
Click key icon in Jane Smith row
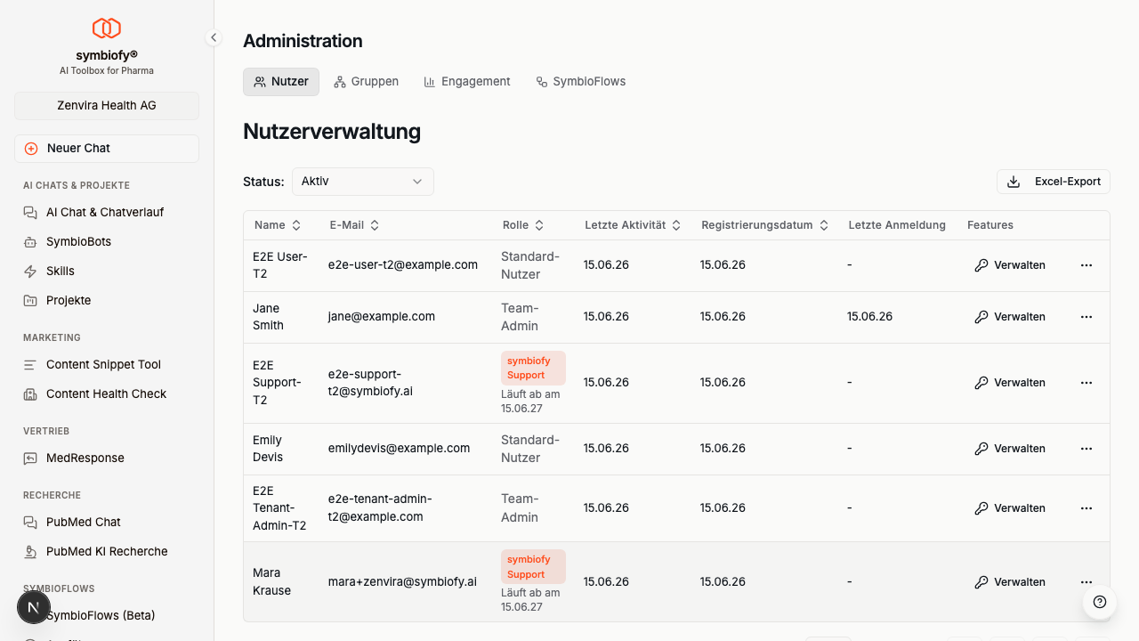[981, 317]
